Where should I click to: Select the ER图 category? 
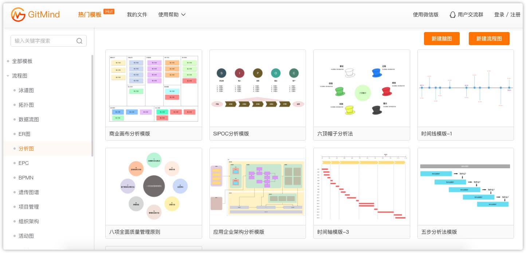coord(24,134)
